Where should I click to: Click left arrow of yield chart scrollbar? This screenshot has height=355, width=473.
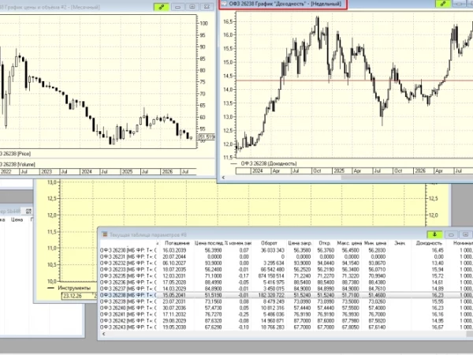pos(223,177)
